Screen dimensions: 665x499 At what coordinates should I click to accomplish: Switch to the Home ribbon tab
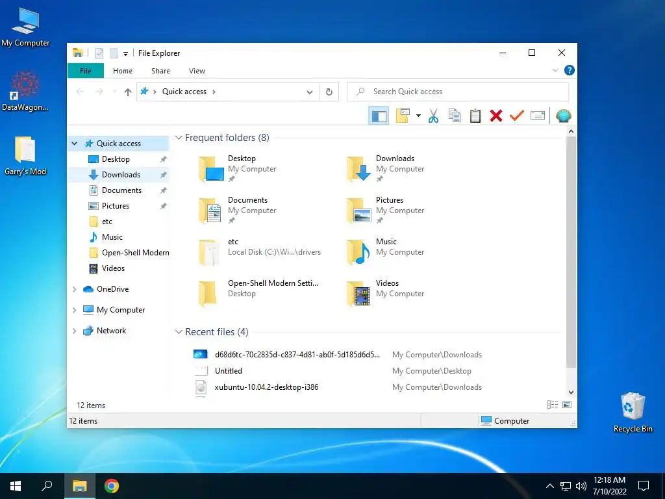[x=123, y=71]
